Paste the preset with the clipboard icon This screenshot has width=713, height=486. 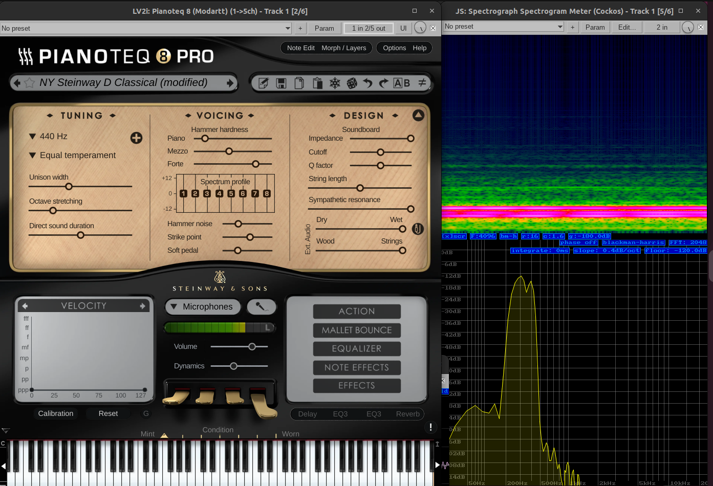click(317, 83)
